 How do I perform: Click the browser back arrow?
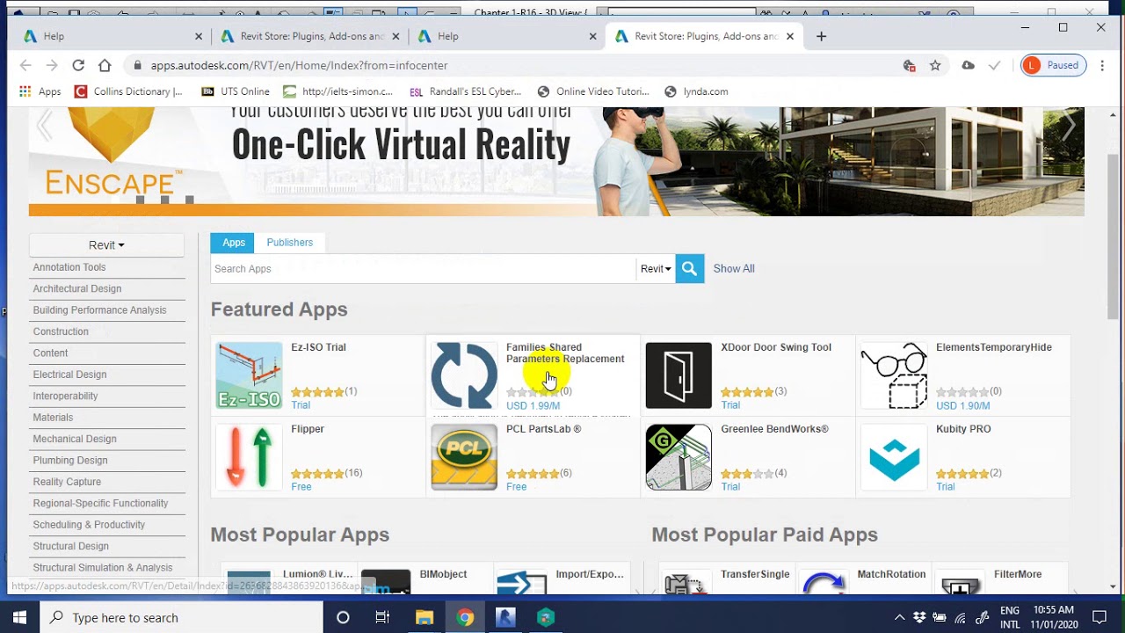tap(25, 65)
